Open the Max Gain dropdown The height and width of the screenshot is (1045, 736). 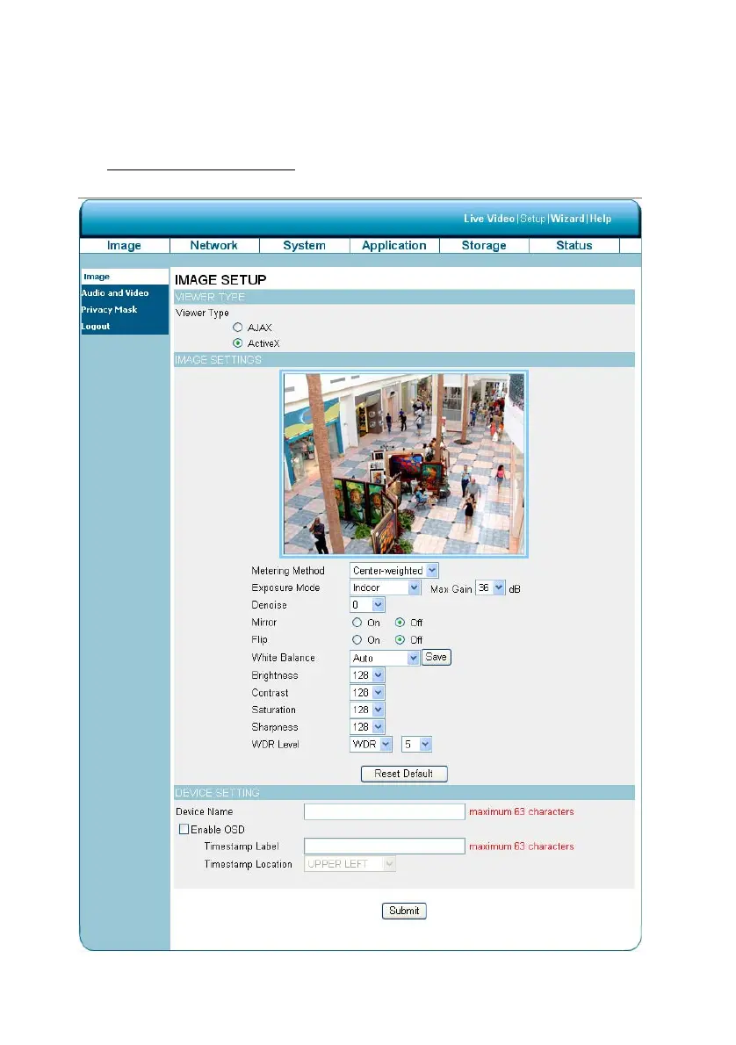pos(490,587)
